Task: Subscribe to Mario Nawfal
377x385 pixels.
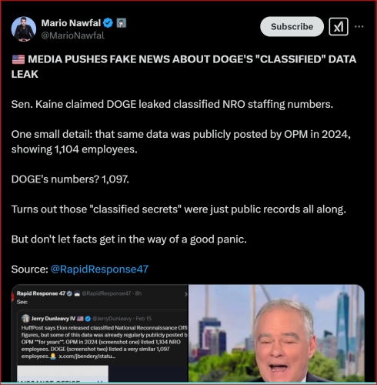Action: pyautogui.click(x=292, y=26)
